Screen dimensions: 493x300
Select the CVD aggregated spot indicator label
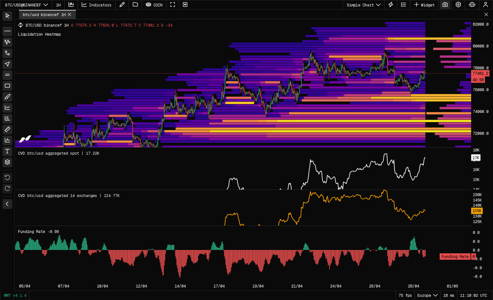pyautogui.click(x=59, y=153)
